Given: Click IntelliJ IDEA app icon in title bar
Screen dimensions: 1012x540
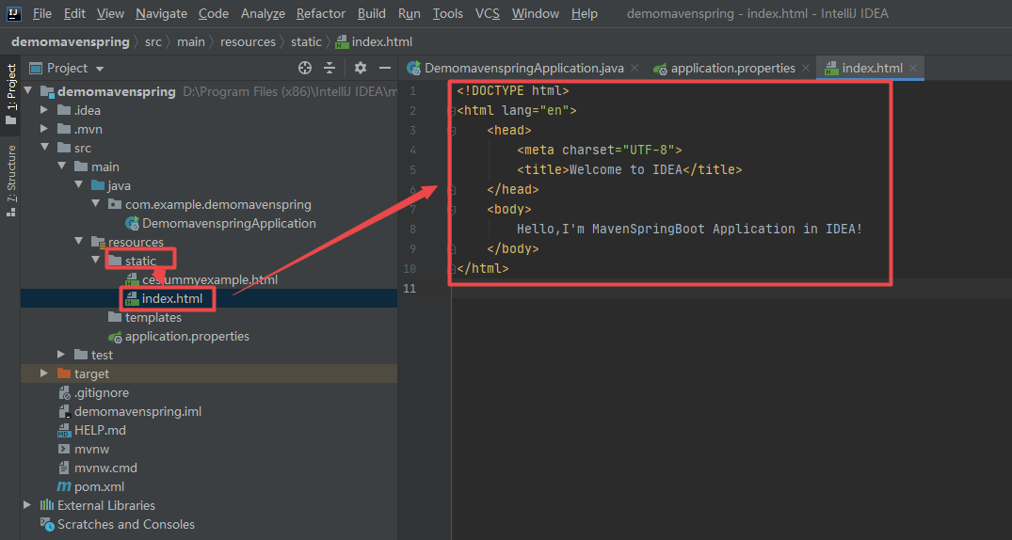Looking at the screenshot, I should point(14,13).
